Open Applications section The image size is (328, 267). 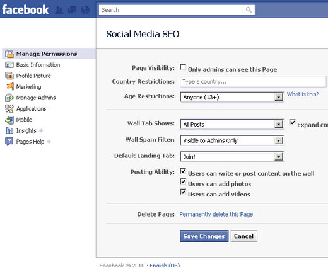tap(32, 109)
